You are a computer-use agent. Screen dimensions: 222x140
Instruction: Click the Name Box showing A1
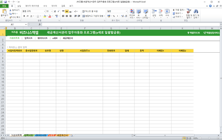pyautogui.click(x=12, y=25)
